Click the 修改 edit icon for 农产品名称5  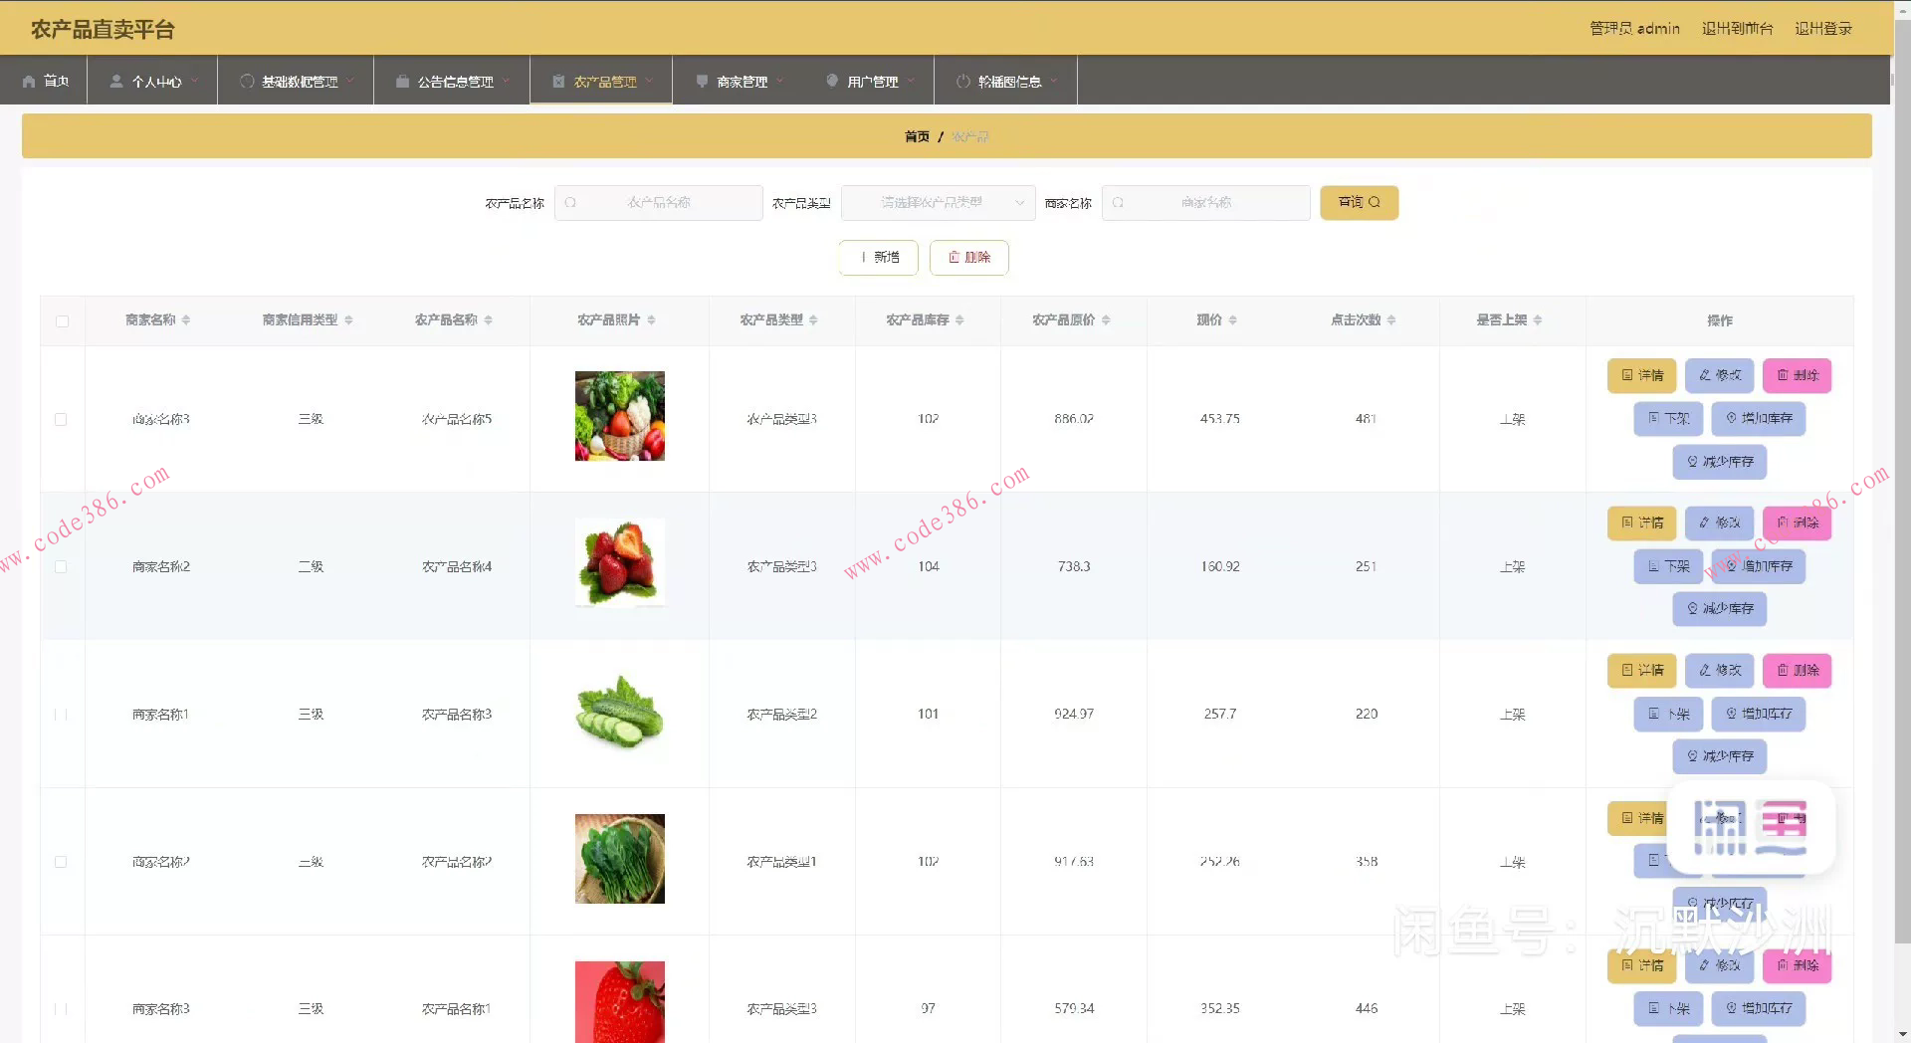(1703, 375)
